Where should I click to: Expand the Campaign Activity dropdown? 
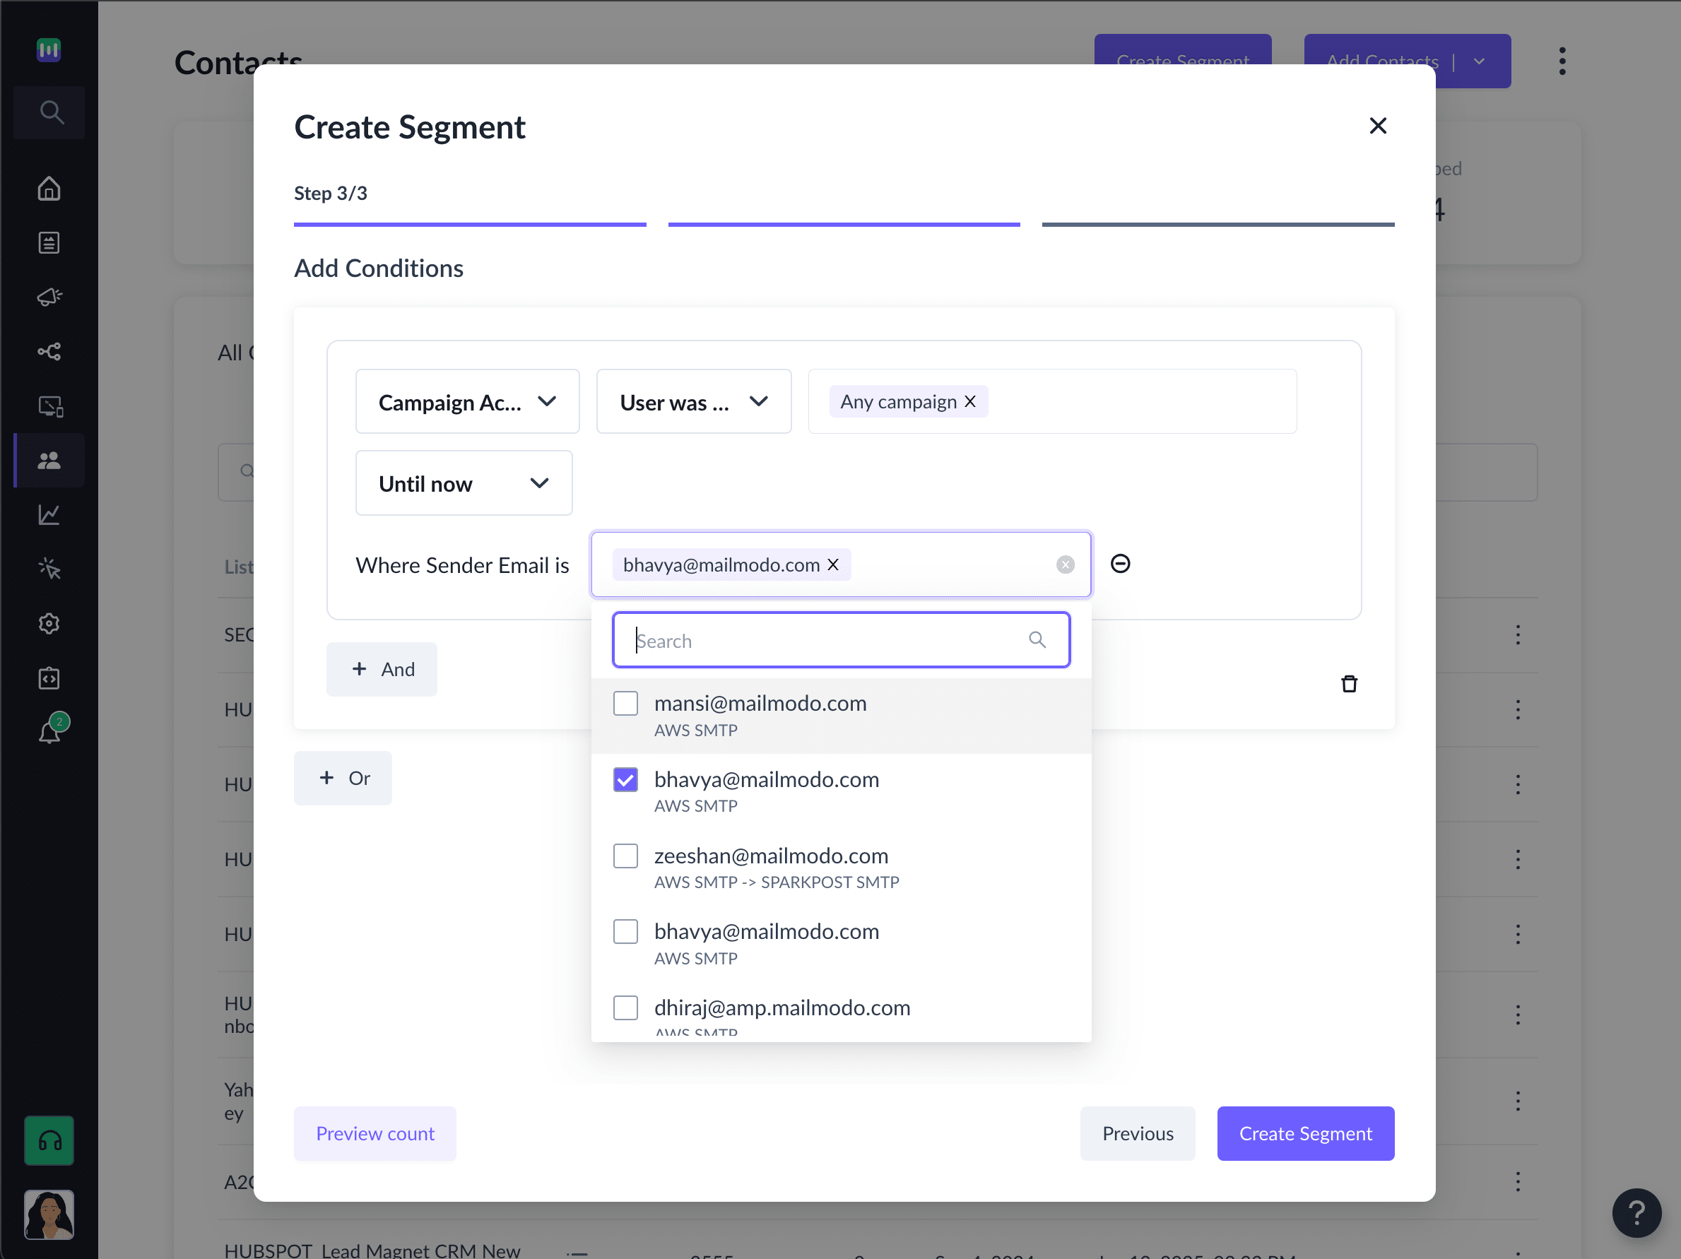[467, 401]
